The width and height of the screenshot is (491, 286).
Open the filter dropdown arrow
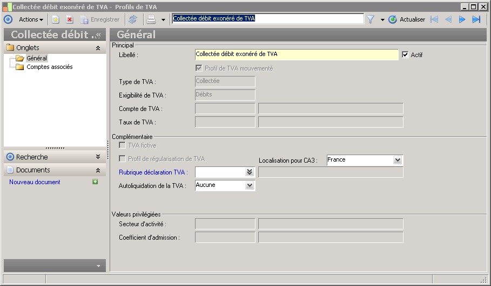coord(382,20)
